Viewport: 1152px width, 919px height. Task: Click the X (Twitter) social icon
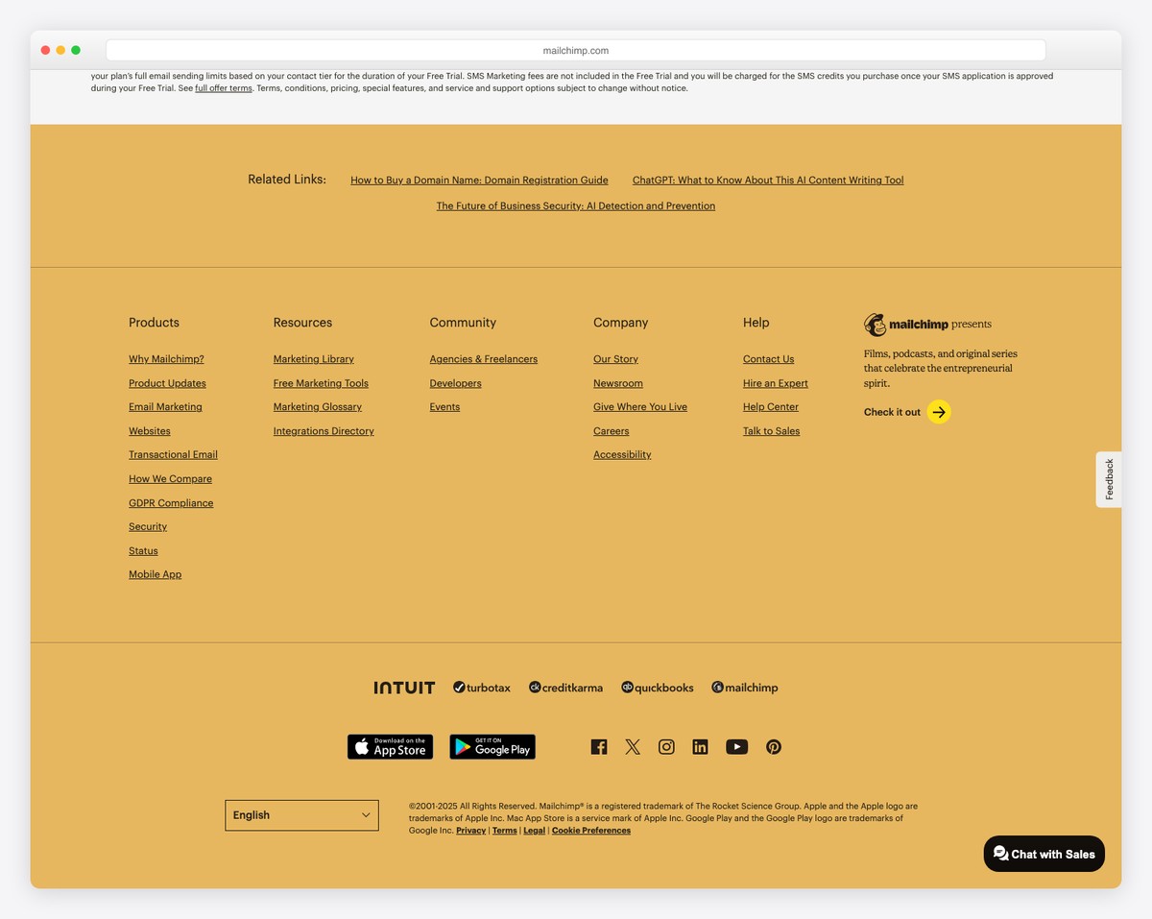click(632, 746)
